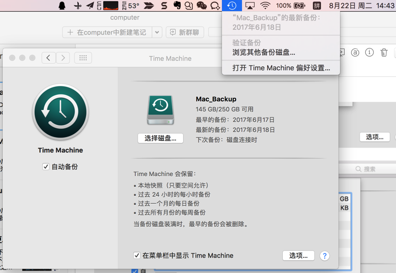396x273 pixels.
Task: Click the “Mac_Backup”的最新备份 menu header
Action: [x=281, y=23]
